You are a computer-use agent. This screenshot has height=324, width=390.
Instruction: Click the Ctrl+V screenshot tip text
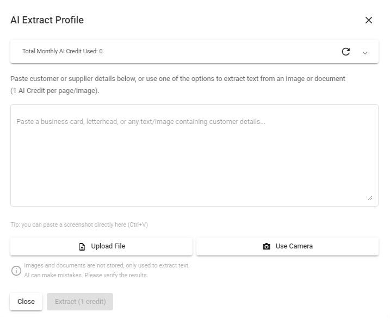tap(79, 225)
